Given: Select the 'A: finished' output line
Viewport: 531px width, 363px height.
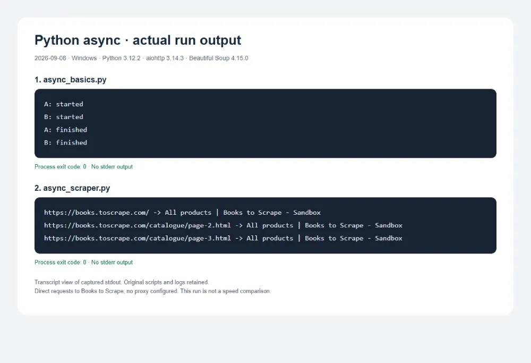Looking at the screenshot, I should click(x=66, y=130).
